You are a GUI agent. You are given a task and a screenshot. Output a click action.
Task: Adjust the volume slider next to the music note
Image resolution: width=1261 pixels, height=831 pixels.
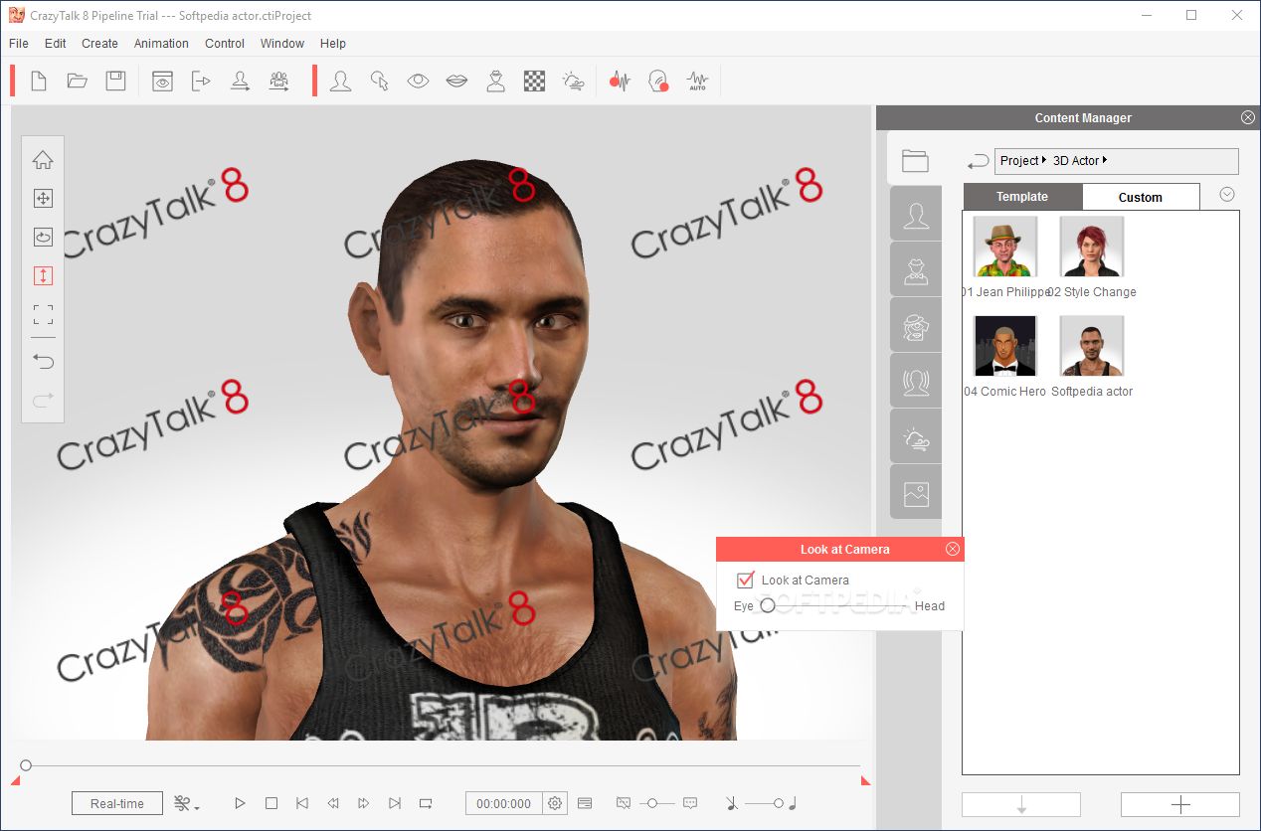point(764,803)
